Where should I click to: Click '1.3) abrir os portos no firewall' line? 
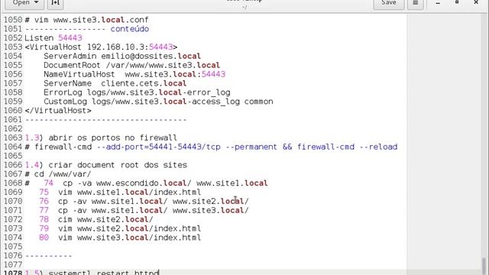click(101, 137)
